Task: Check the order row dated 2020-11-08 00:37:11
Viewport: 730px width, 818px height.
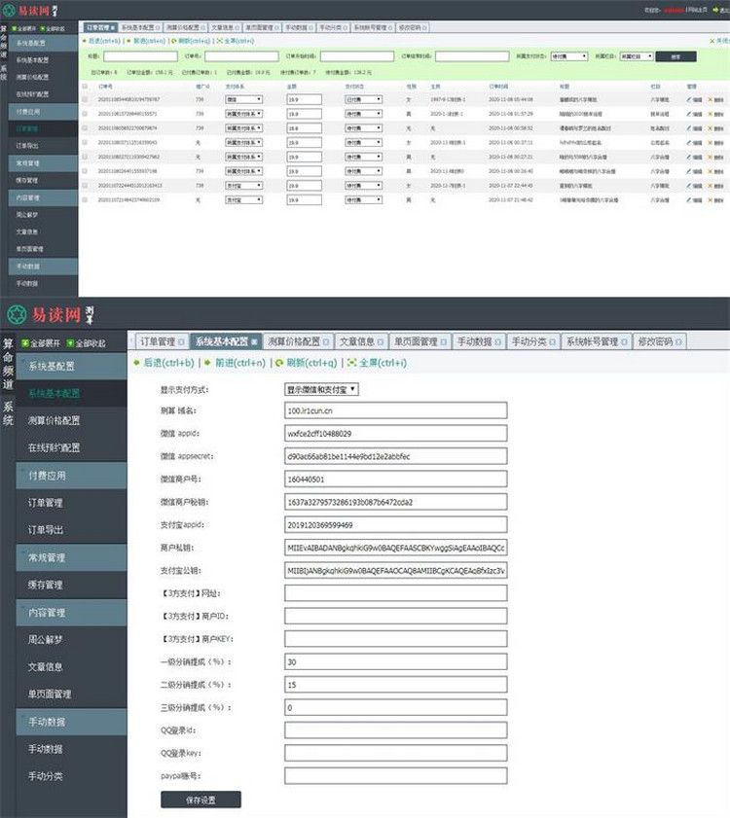Action: point(85,142)
